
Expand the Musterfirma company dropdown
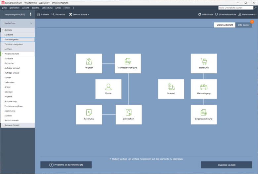31,23
